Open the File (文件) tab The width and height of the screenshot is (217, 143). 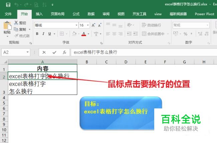tap(8, 14)
